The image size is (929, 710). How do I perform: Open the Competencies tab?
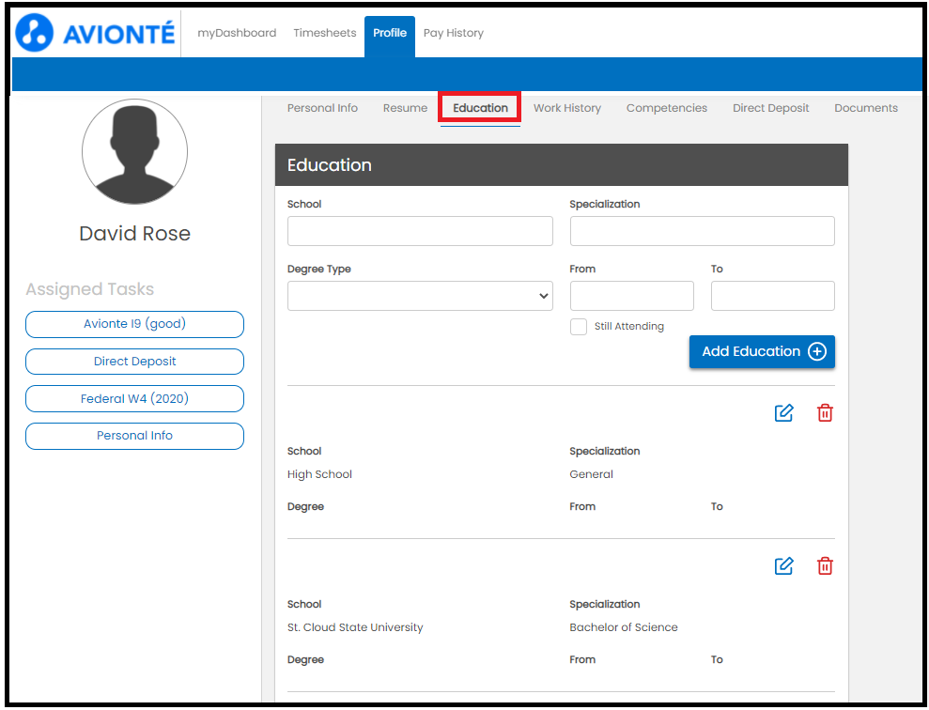coord(666,107)
